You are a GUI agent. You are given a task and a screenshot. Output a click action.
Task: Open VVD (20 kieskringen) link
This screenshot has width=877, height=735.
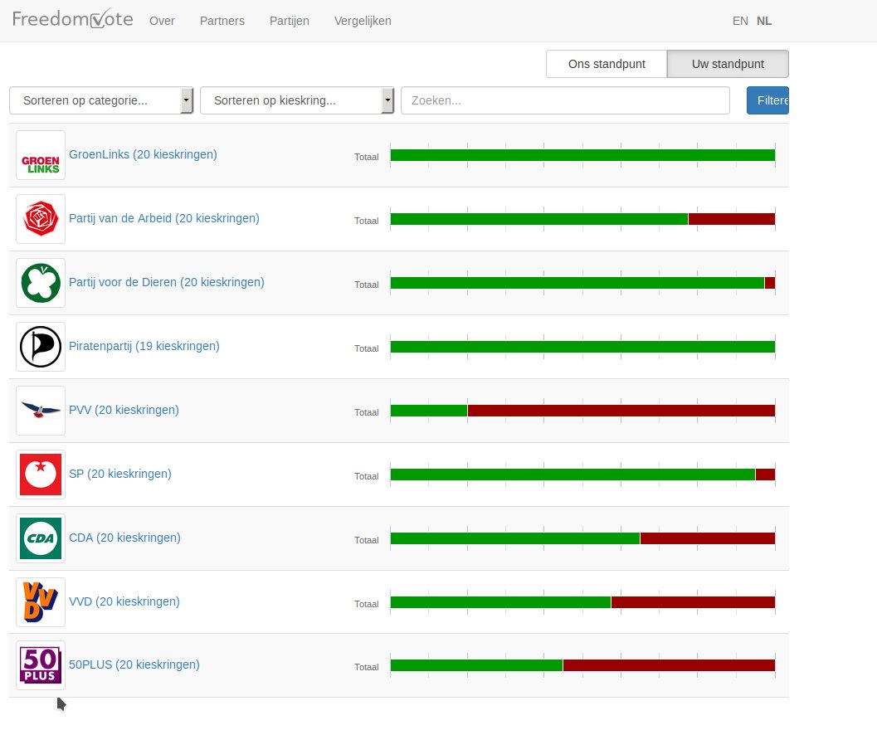point(124,601)
